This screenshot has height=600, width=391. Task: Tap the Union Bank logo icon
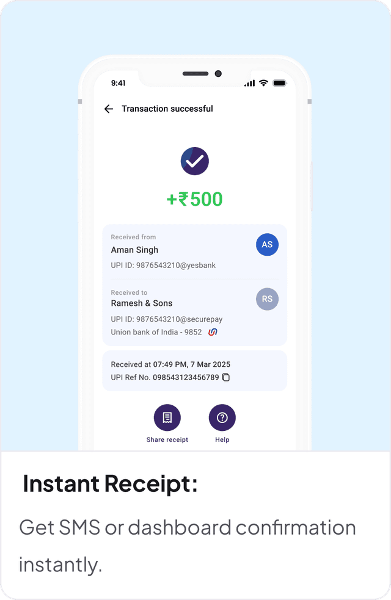[x=213, y=332]
